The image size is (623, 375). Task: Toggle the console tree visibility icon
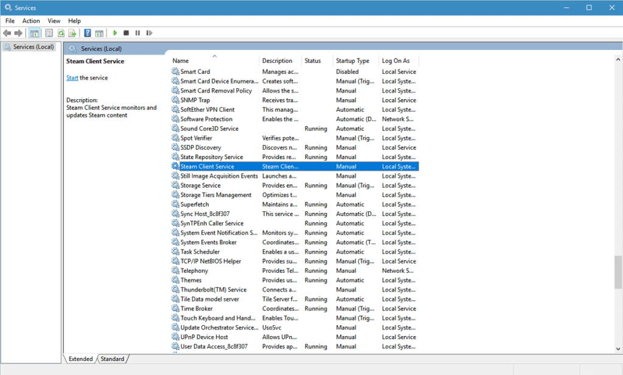[35, 33]
